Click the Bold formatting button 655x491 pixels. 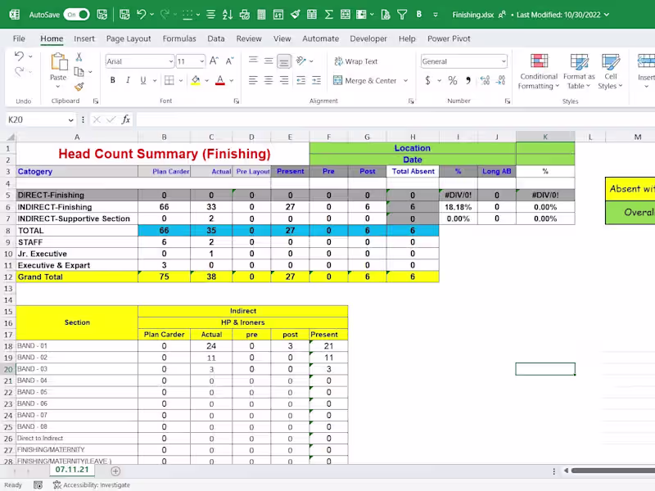point(113,80)
